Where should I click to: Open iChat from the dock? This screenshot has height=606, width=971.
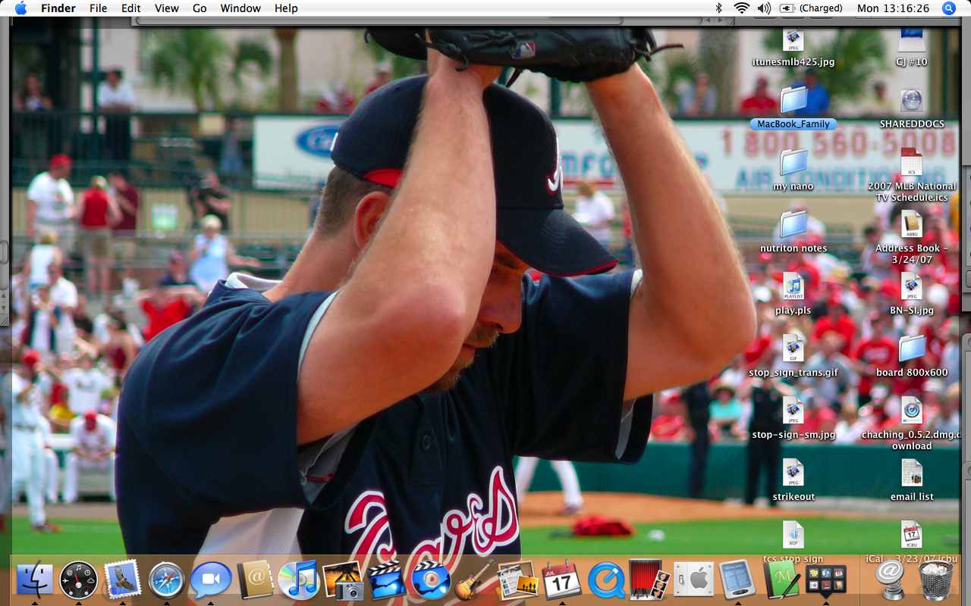210,580
